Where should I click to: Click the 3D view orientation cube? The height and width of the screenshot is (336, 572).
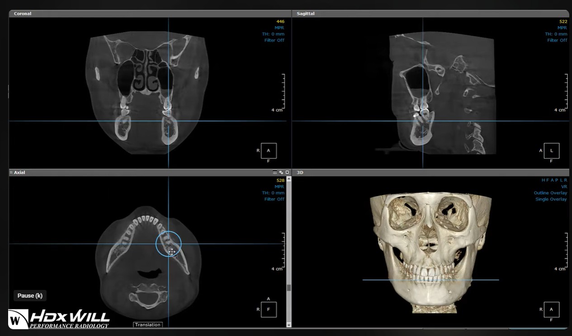point(552,310)
